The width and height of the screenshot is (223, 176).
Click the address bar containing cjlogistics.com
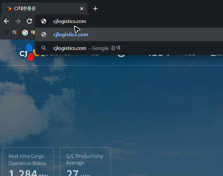(129, 21)
